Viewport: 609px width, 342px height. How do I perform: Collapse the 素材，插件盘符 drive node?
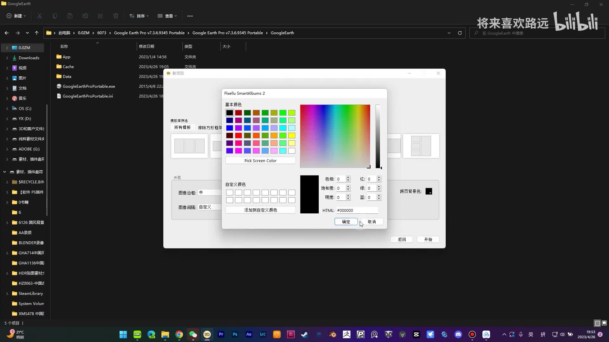(x=4, y=172)
